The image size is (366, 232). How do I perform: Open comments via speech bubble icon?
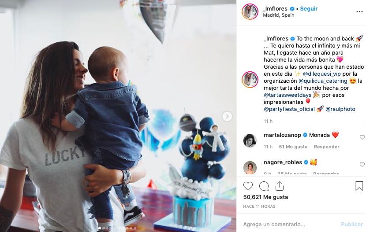pyautogui.click(x=264, y=186)
